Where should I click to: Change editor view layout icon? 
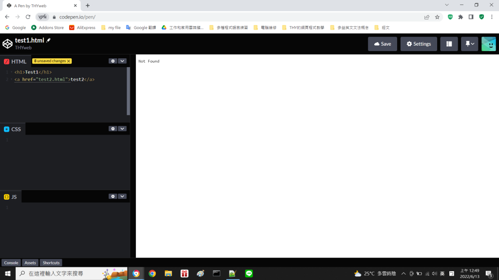click(449, 44)
